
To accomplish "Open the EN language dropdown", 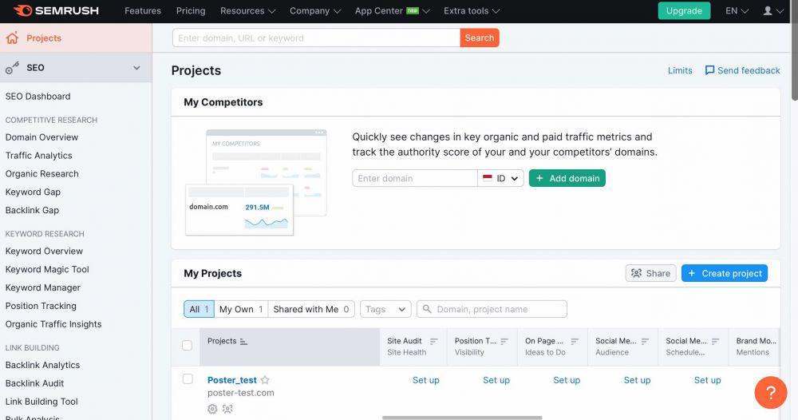I will tap(737, 10).
